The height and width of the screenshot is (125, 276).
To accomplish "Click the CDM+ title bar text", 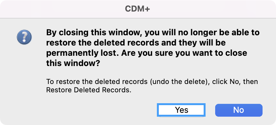I will tap(137, 9).
